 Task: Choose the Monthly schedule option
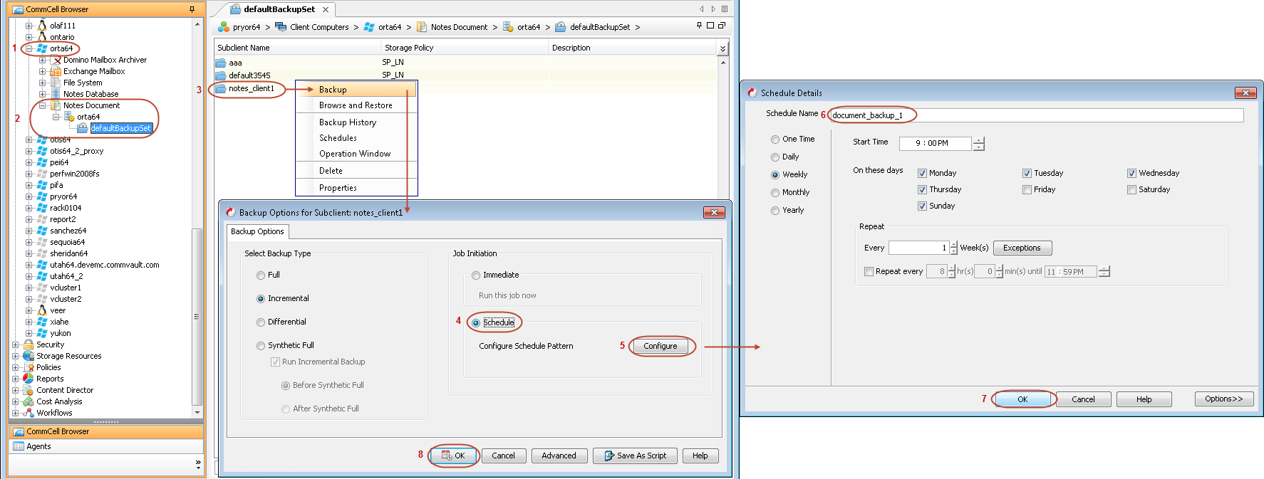[x=775, y=193]
